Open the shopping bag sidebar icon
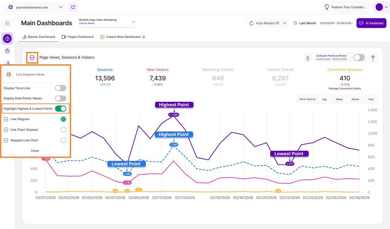This screenshot has width=390, height=229. (7, 51)
